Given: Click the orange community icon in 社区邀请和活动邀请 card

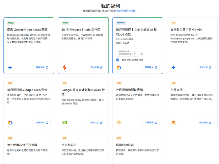Looking at the screenshot, I should (119, 123).
